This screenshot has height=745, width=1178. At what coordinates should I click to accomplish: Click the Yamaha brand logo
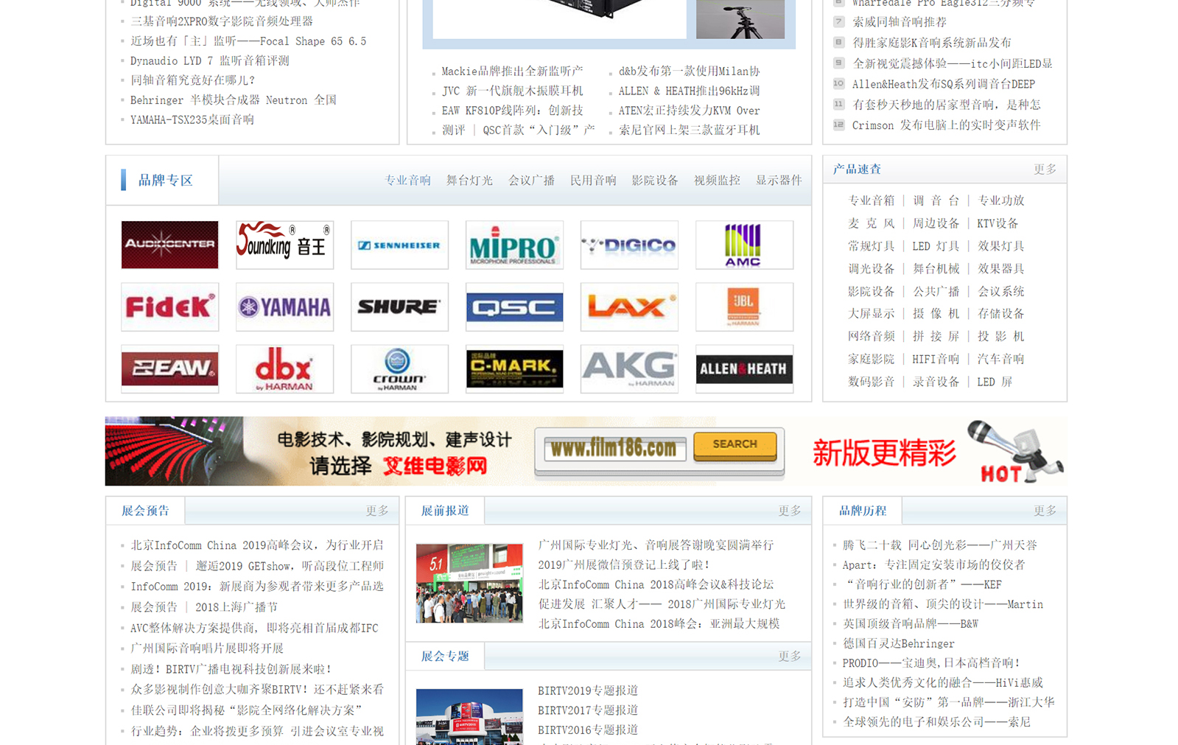(x=284, y=307)
